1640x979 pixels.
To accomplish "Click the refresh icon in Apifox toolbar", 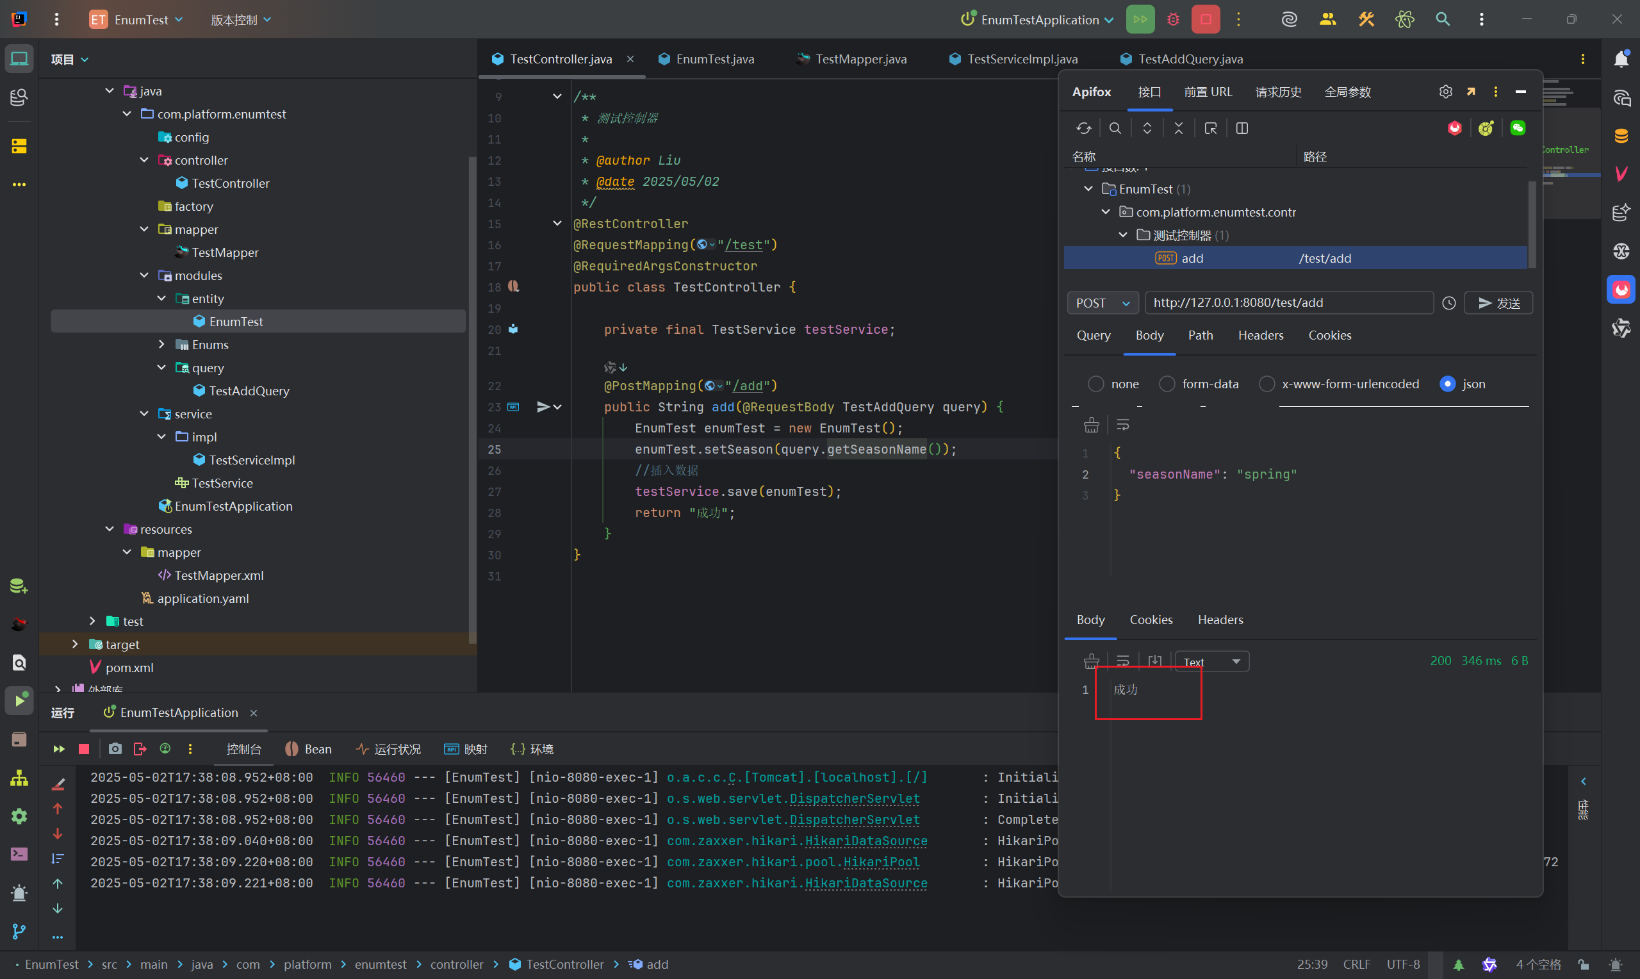I will 1083,128.
